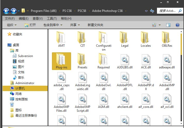Expand the 共享 dropdown
This screenshot has height=128, width=184.
coord(75,25)
